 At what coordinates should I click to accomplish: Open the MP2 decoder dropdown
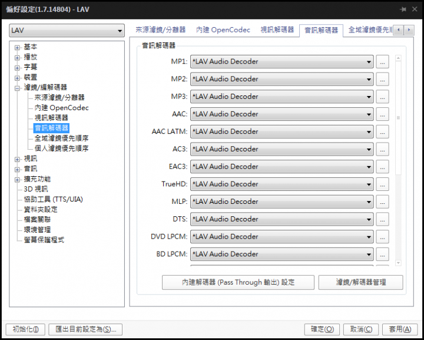[x=281, y=79]
